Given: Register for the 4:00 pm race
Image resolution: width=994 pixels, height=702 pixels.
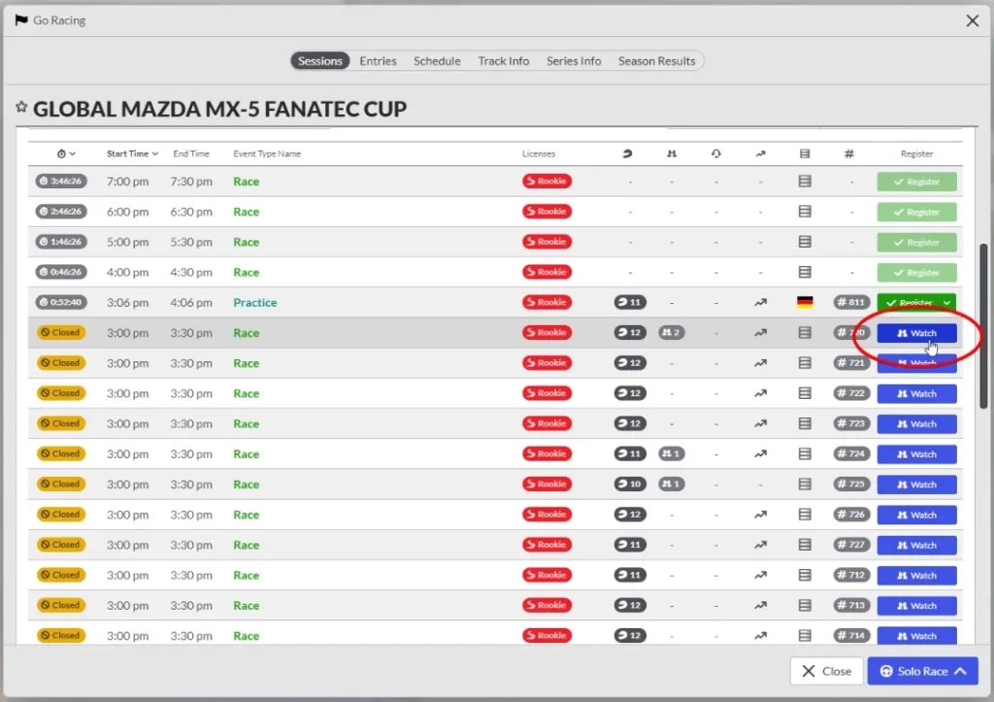Looking at the screenshot, I should 916,272.
